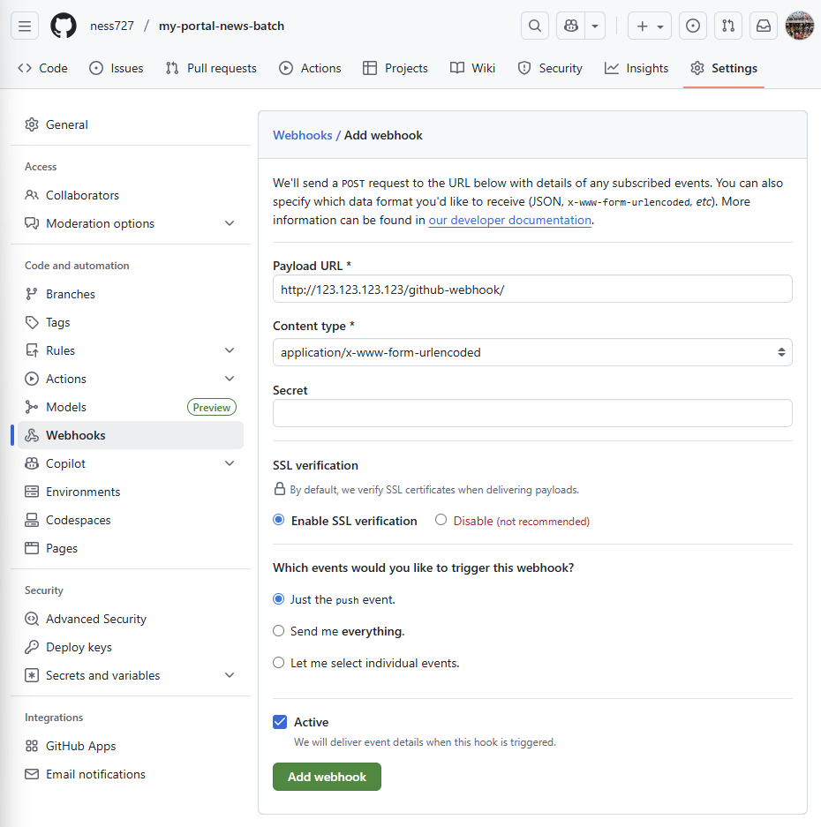Select Just the push event option
This screenshot has height=827, width=821.
[279, 599]
